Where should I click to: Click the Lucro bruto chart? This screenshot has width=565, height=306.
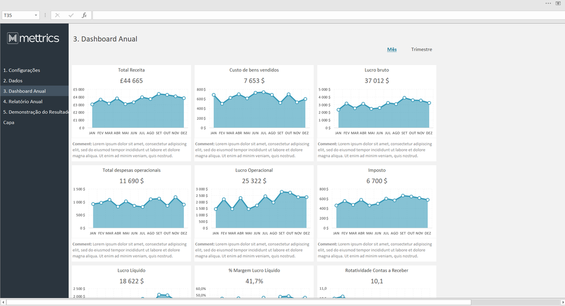pyautogui.click(x=376, y=111)
